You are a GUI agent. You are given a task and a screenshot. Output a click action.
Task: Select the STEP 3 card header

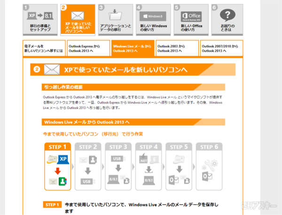118,147
